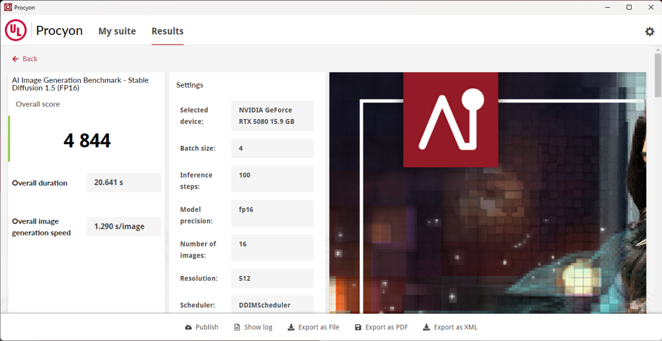
Task: Choose Export as PDF
Action: pyautogui.click(x=381, y=327)
